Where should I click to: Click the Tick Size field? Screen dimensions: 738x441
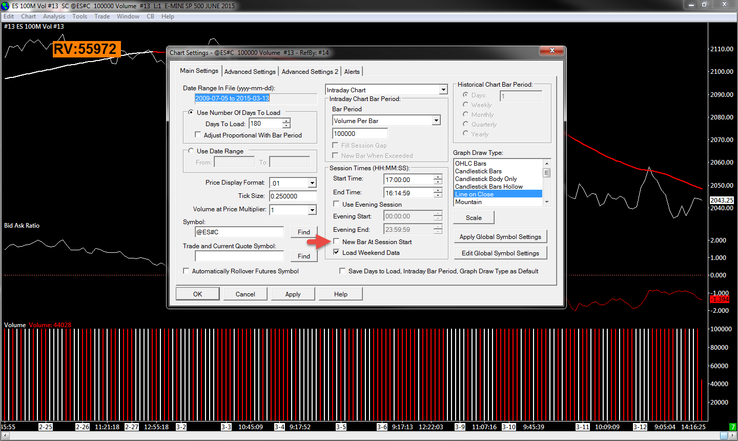click(293, 196)
